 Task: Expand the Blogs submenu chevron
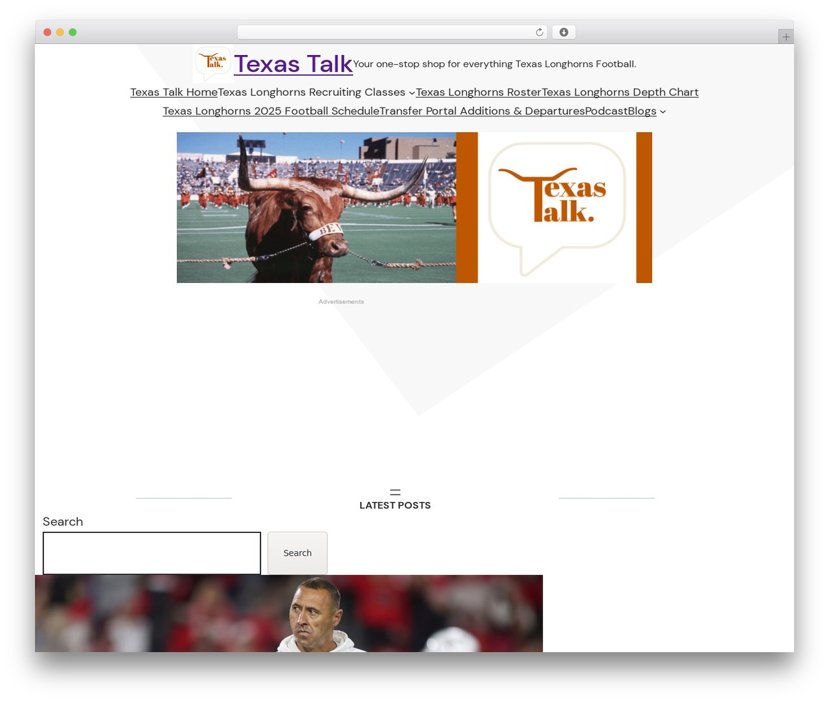663,112
